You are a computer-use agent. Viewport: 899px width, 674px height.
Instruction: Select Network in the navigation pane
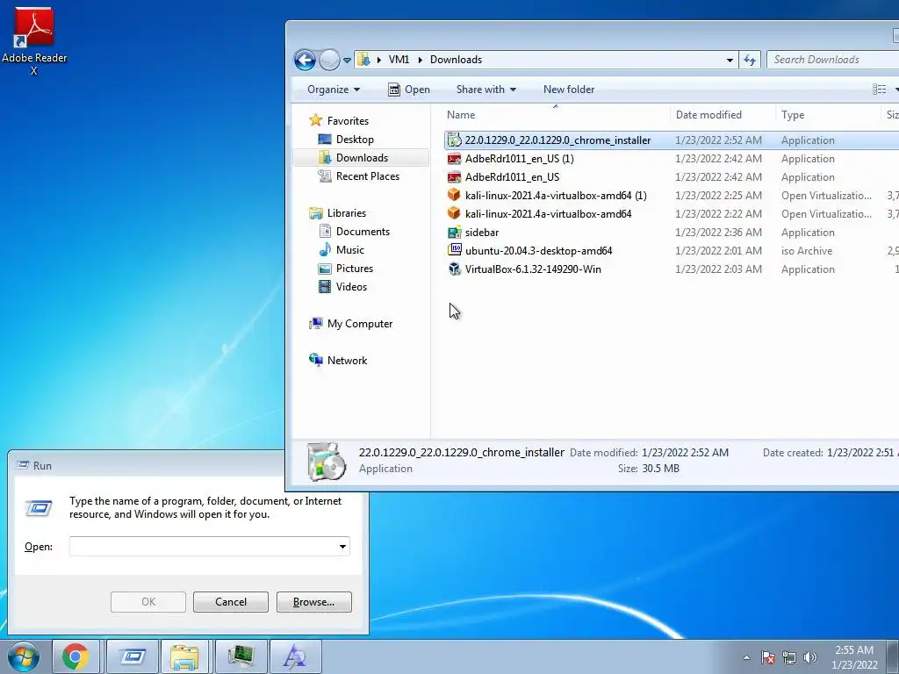(x=347, y=361)
